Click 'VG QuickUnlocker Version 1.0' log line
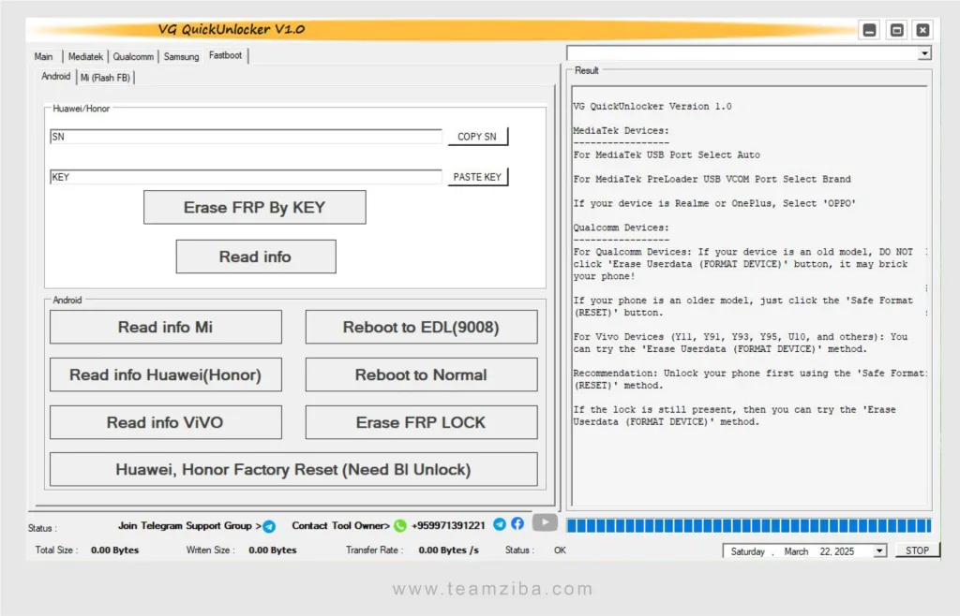Image resolution: width=960 pixels, height=616 pixels. (652, 107)
